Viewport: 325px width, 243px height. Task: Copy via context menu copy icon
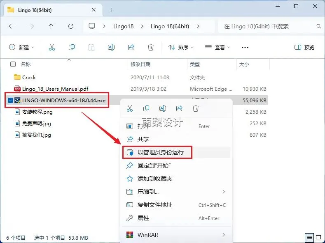pyautogui.click(x=146, y=108)
